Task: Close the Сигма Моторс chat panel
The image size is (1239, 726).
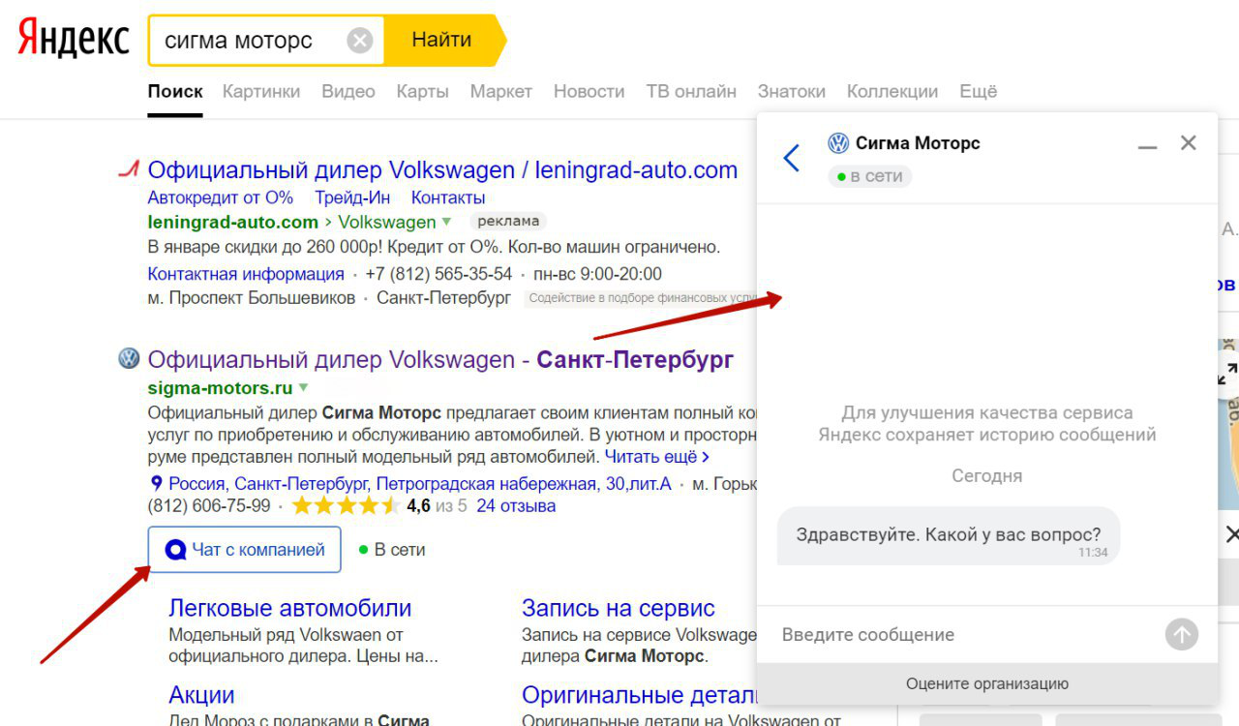Action: [x=1189, y=143]
